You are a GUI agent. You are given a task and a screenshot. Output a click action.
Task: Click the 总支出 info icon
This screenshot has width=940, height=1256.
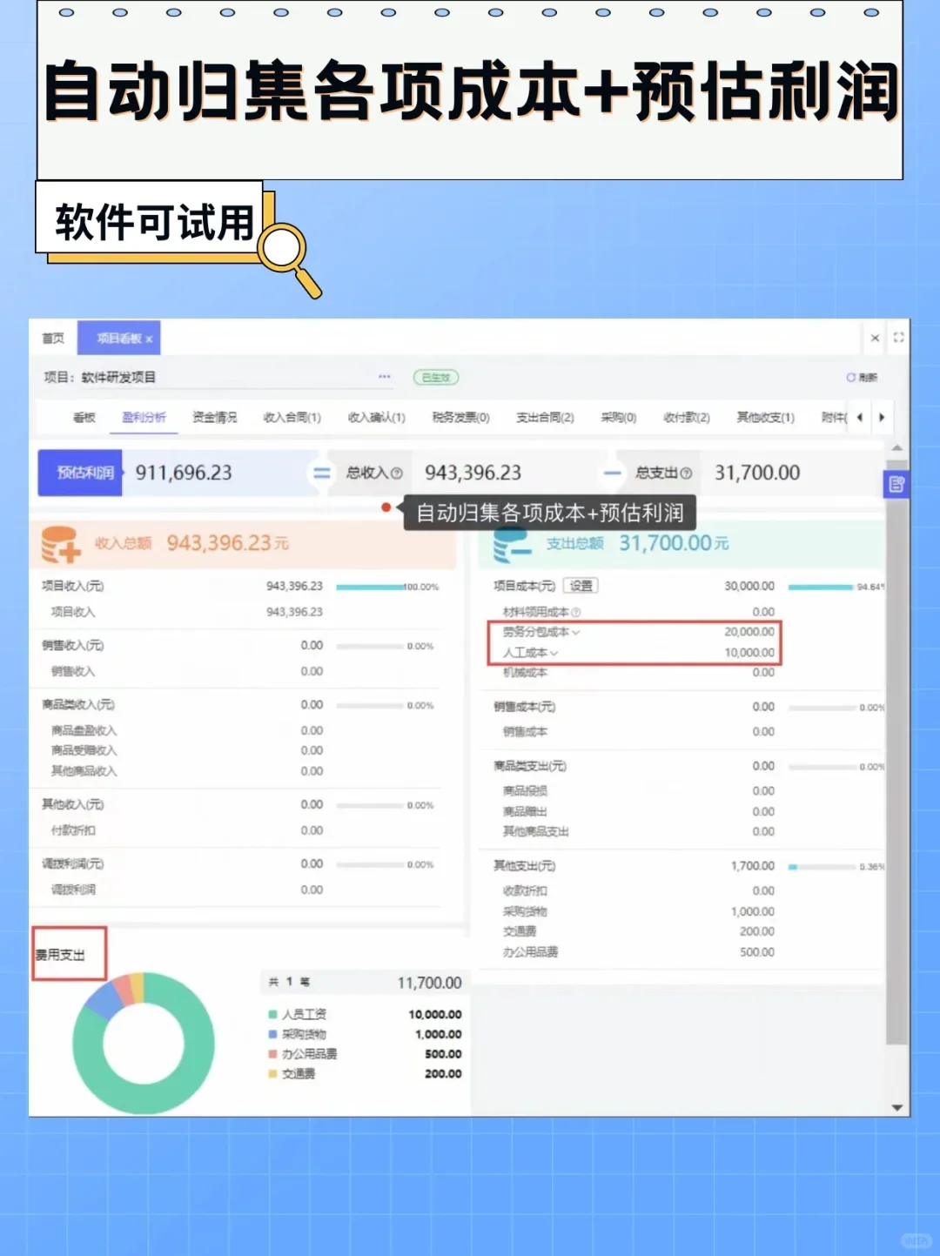coord(687,473)
